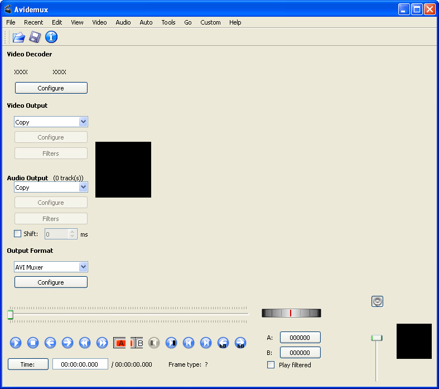Decrease Shift value with down arrow
The height and width of the screenshot is (389, 439).
72,237
